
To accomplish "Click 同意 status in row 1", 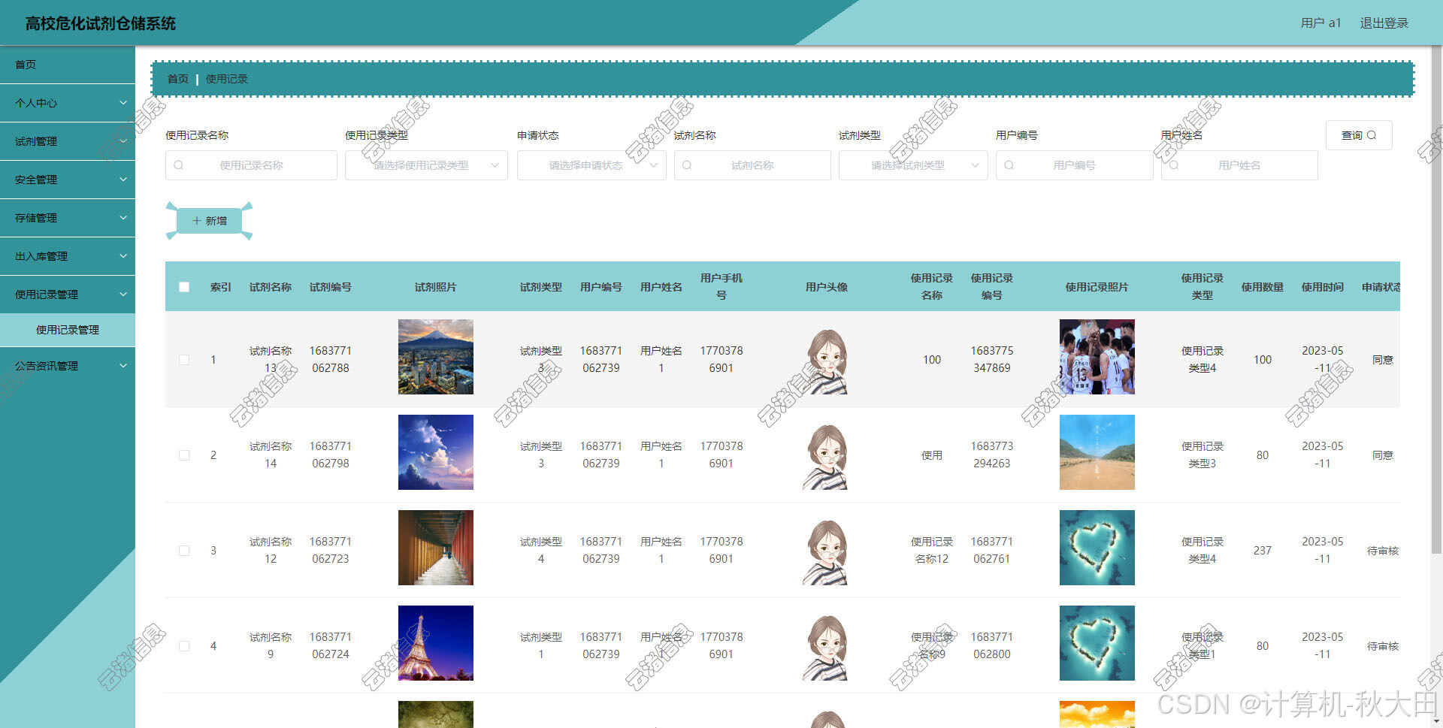I will tap(1383, 360).
